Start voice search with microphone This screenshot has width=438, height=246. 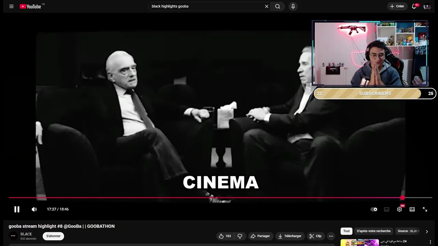click(293, 6)
